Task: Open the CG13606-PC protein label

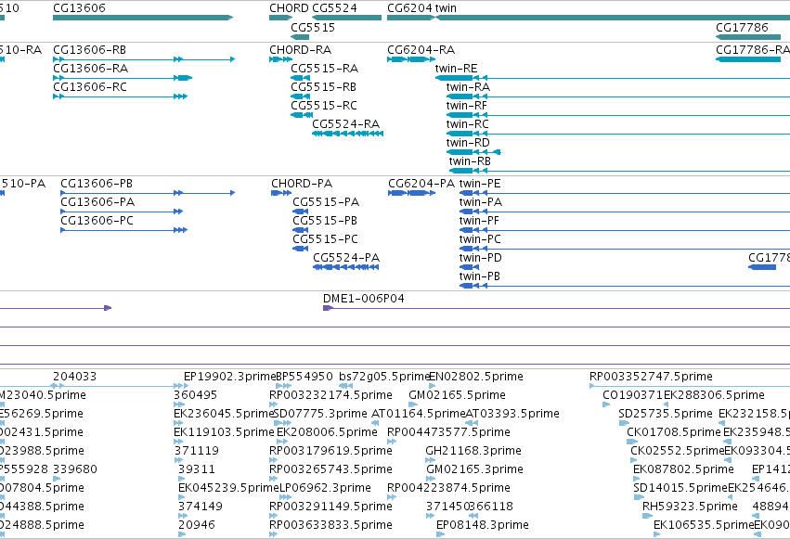Action: [x=97, y=221]
